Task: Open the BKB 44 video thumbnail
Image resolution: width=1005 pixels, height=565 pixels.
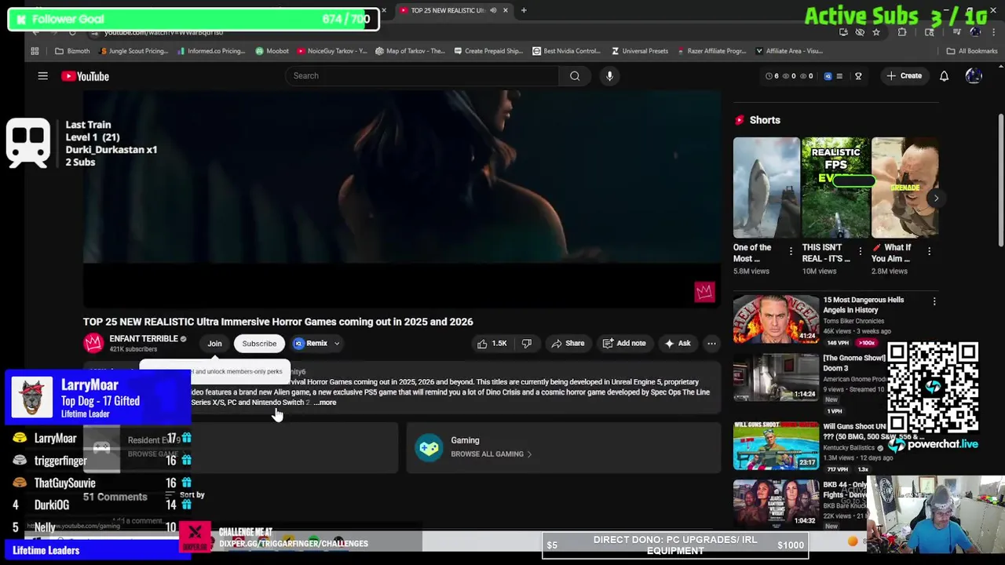Action: [x=776, y=504]
